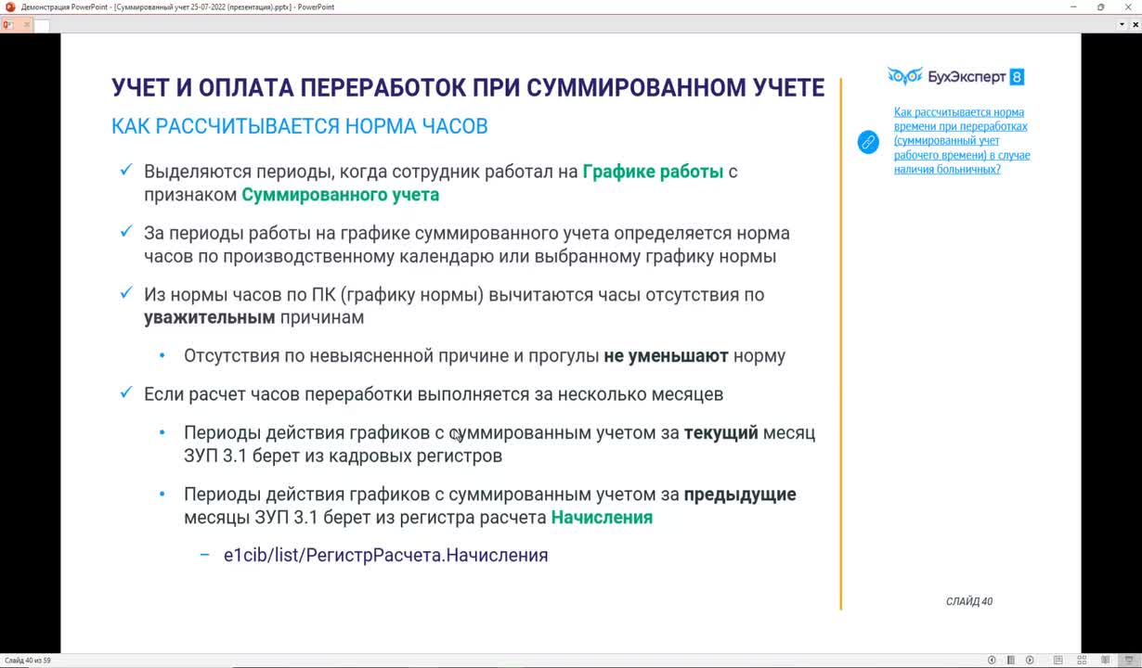Click the 'Слайд 40 из 59' status indicator

point(27,661)
